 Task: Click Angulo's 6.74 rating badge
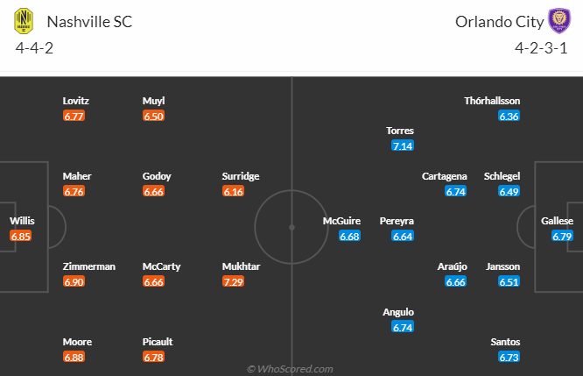403,327
